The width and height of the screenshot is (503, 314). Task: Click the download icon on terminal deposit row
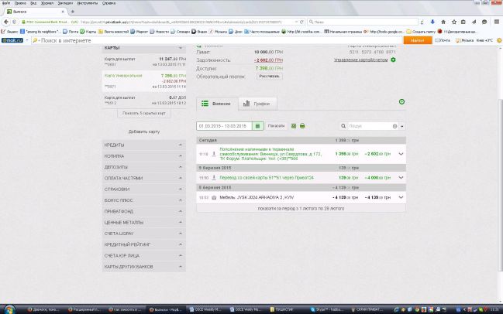coord(214,154)
